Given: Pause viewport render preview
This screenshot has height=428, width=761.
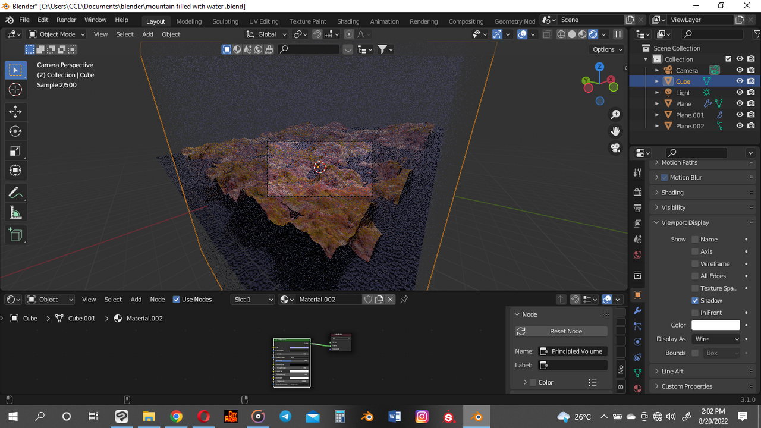Looking at the screenshot, I should (618, 34).
